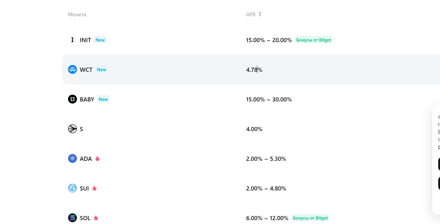Image resolution: width=440 pixels, height=224 pixels.
Task: Click the SUI droplet coin icon
Action: [72, 188]
